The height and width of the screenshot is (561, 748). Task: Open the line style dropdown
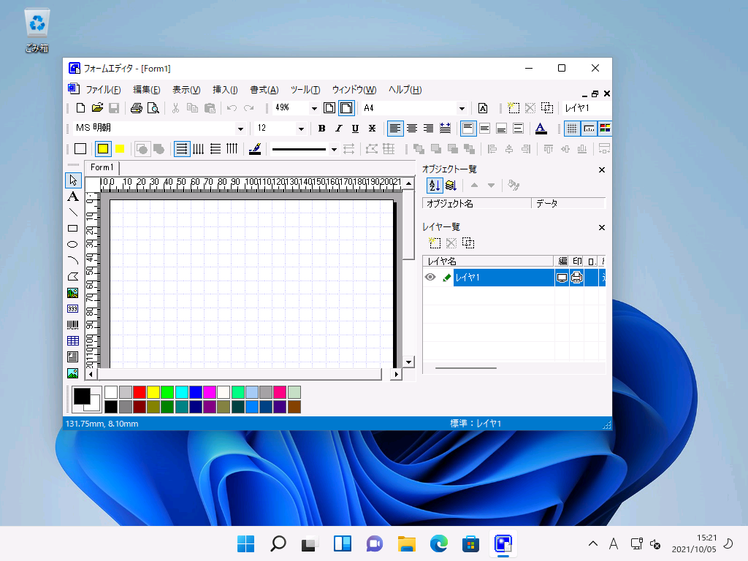pyautogui.click(x=334, y=149)
